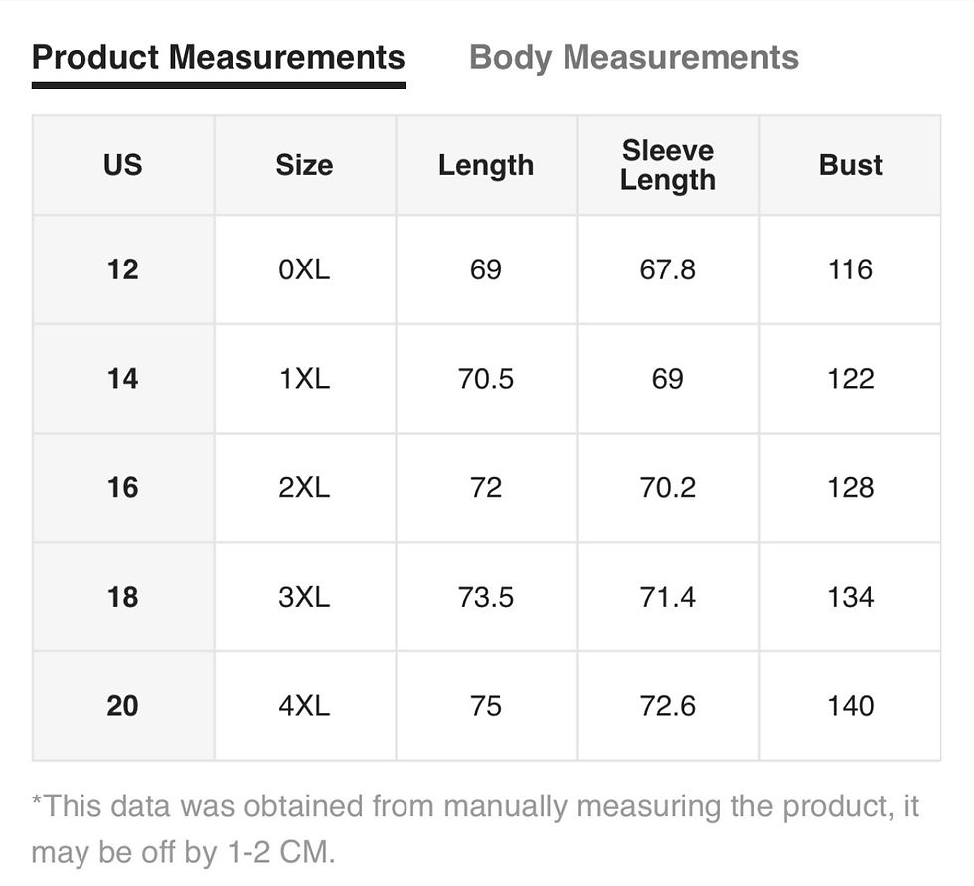Select US size 18 row label
Screen dimensions: 974x886
tap(123, 597)
